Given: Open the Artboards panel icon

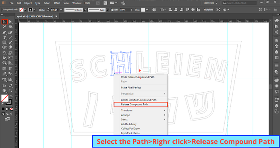Looking at the screenshot, I should point(276,111).
